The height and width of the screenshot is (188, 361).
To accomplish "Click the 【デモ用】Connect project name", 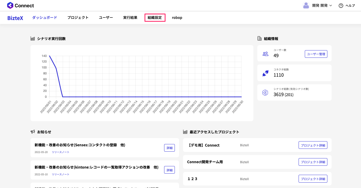I will coord(203,145).
